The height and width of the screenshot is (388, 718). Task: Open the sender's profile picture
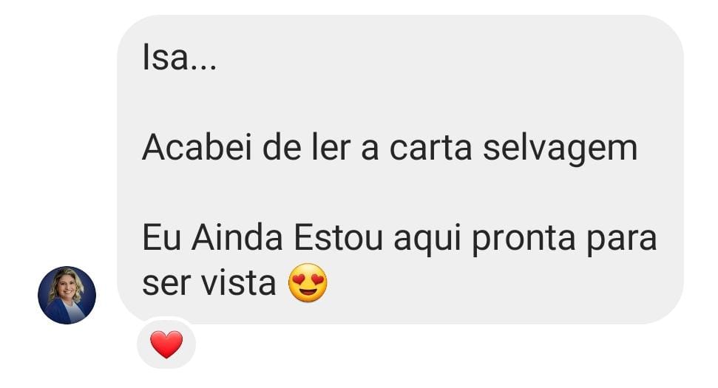(x=67, y=295)
